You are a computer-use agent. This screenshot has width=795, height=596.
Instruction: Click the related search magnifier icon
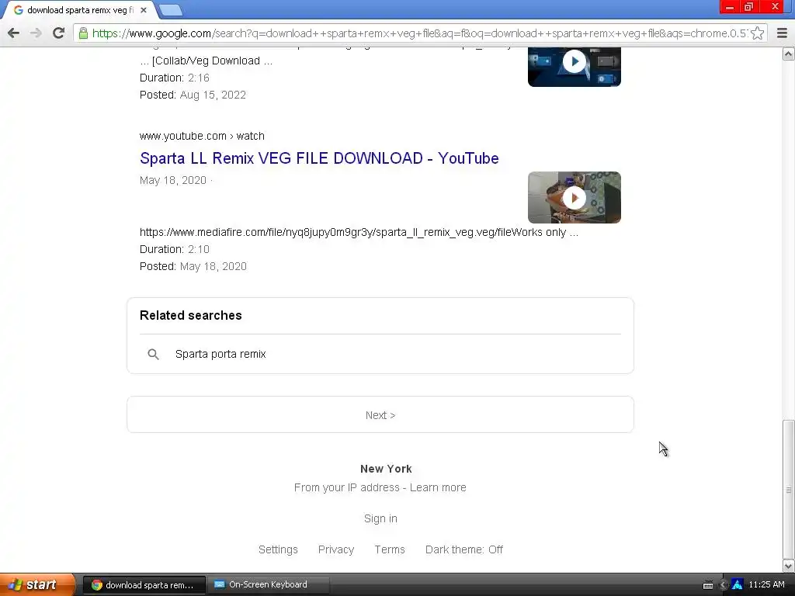[x=153, y=354]
